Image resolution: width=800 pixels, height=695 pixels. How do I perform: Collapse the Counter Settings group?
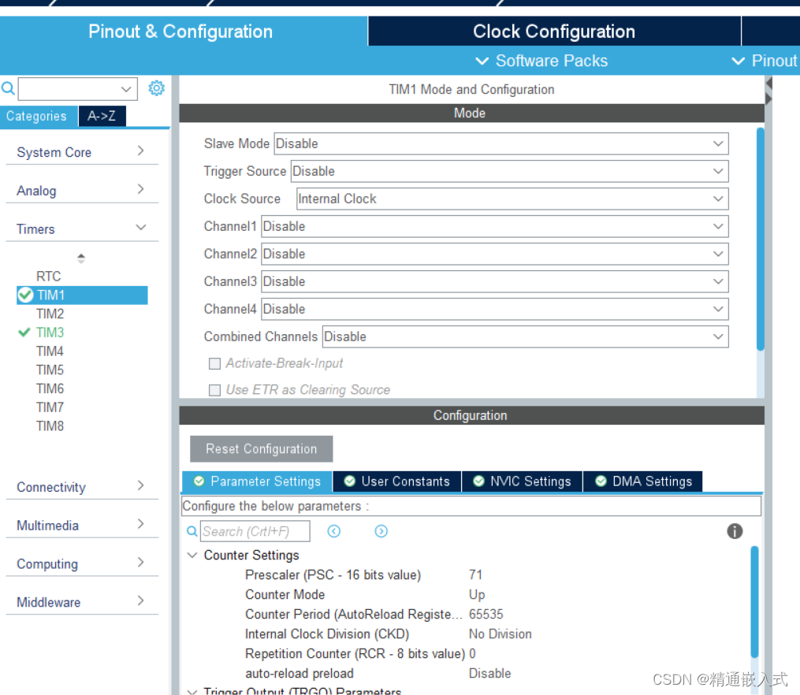point(192,555)
